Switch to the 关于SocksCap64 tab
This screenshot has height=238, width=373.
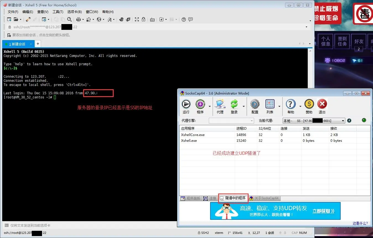[x=265, y=198]
